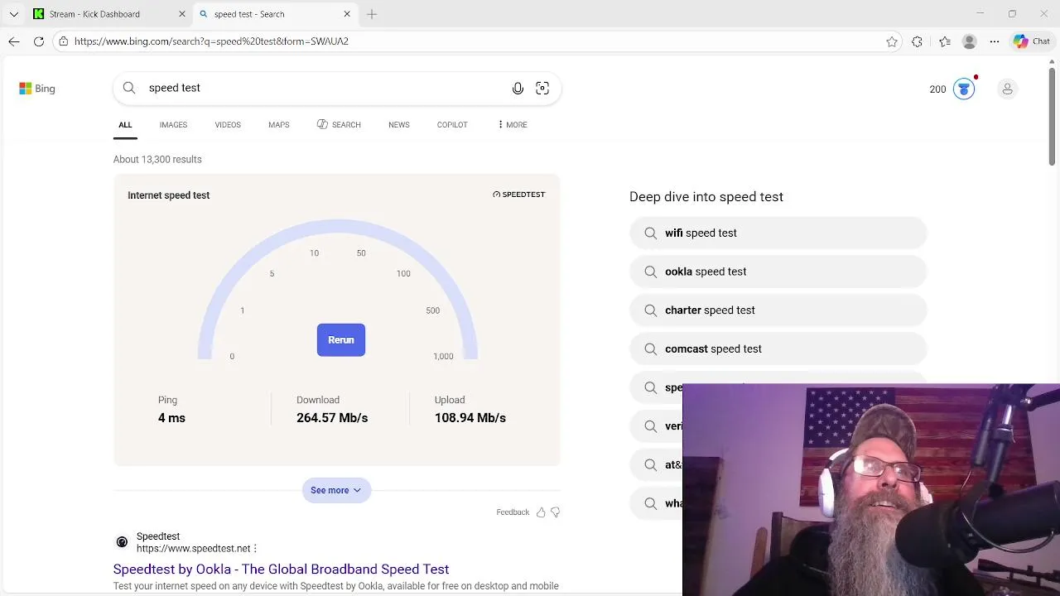1060x596 pixels.
Task: Open favorites list icon in toolbar
Action: [945, 41]
